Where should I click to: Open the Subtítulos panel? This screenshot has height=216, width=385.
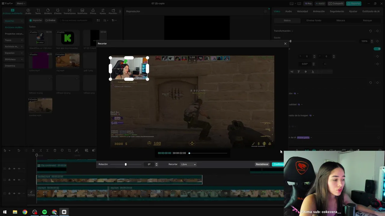[82, 11]
